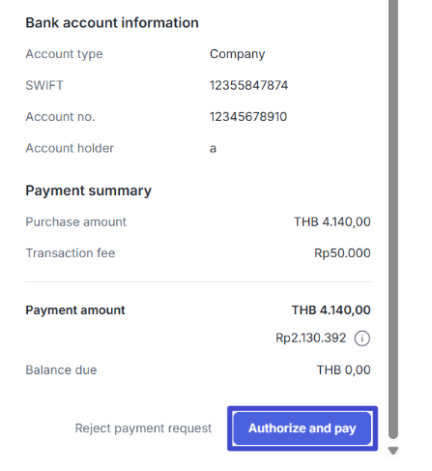Click the Purchase amount THB 4.140,00 value

point(332,221)
